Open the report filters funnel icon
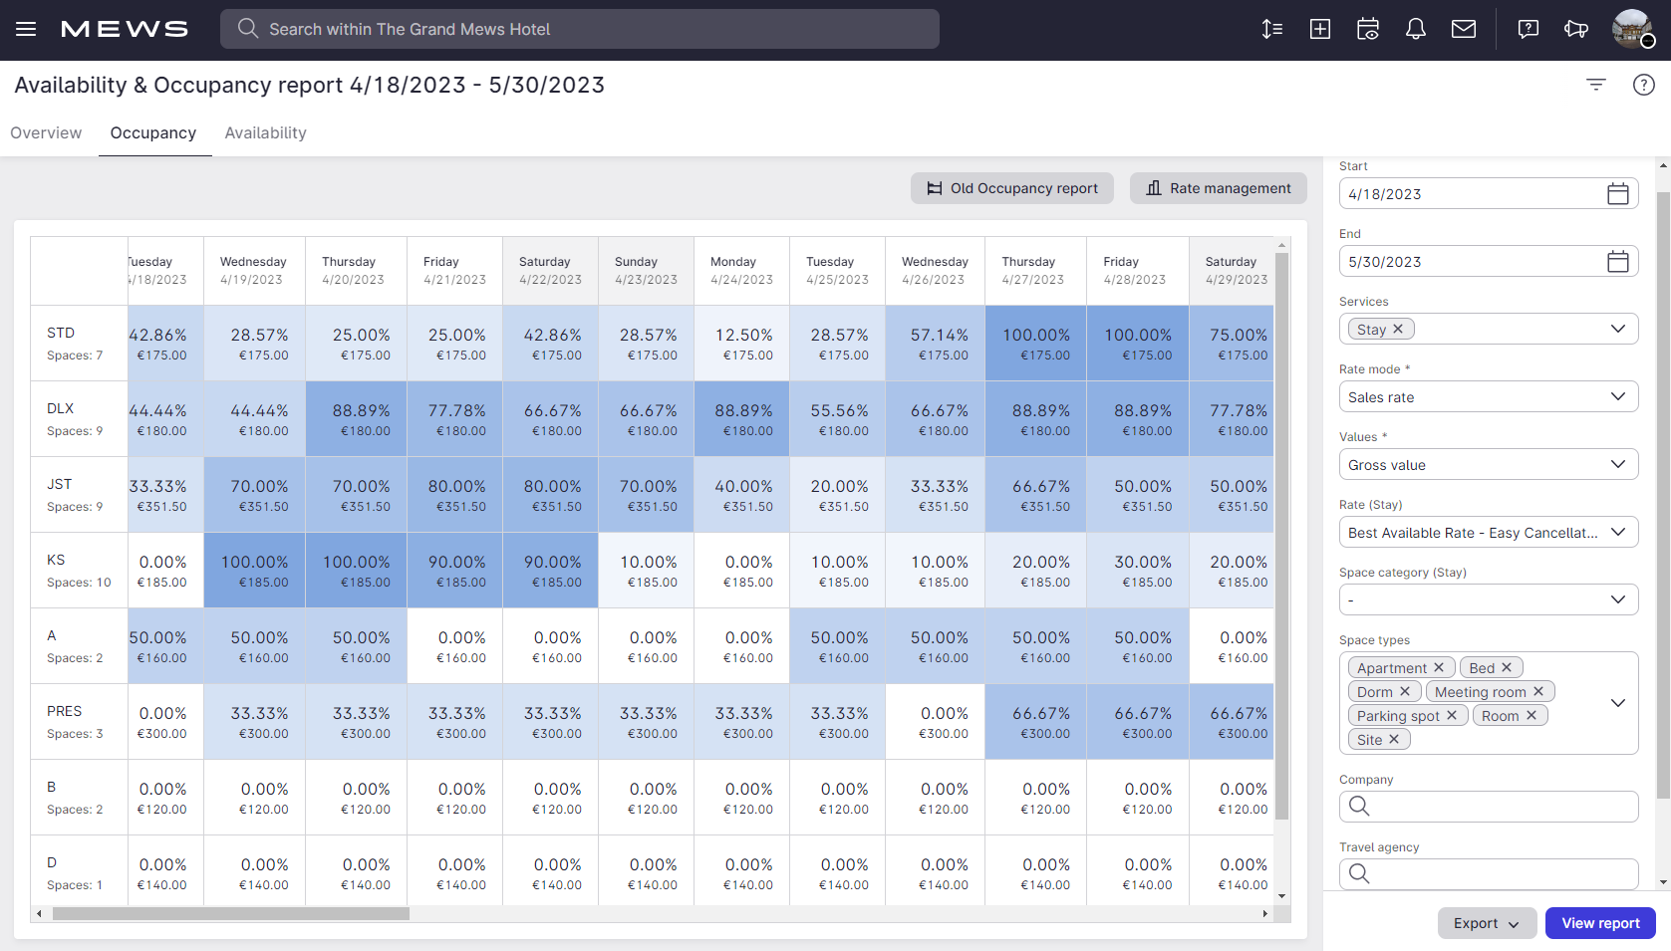The height and width of the screenshot is (951, 1671). tap(1595, 85)
